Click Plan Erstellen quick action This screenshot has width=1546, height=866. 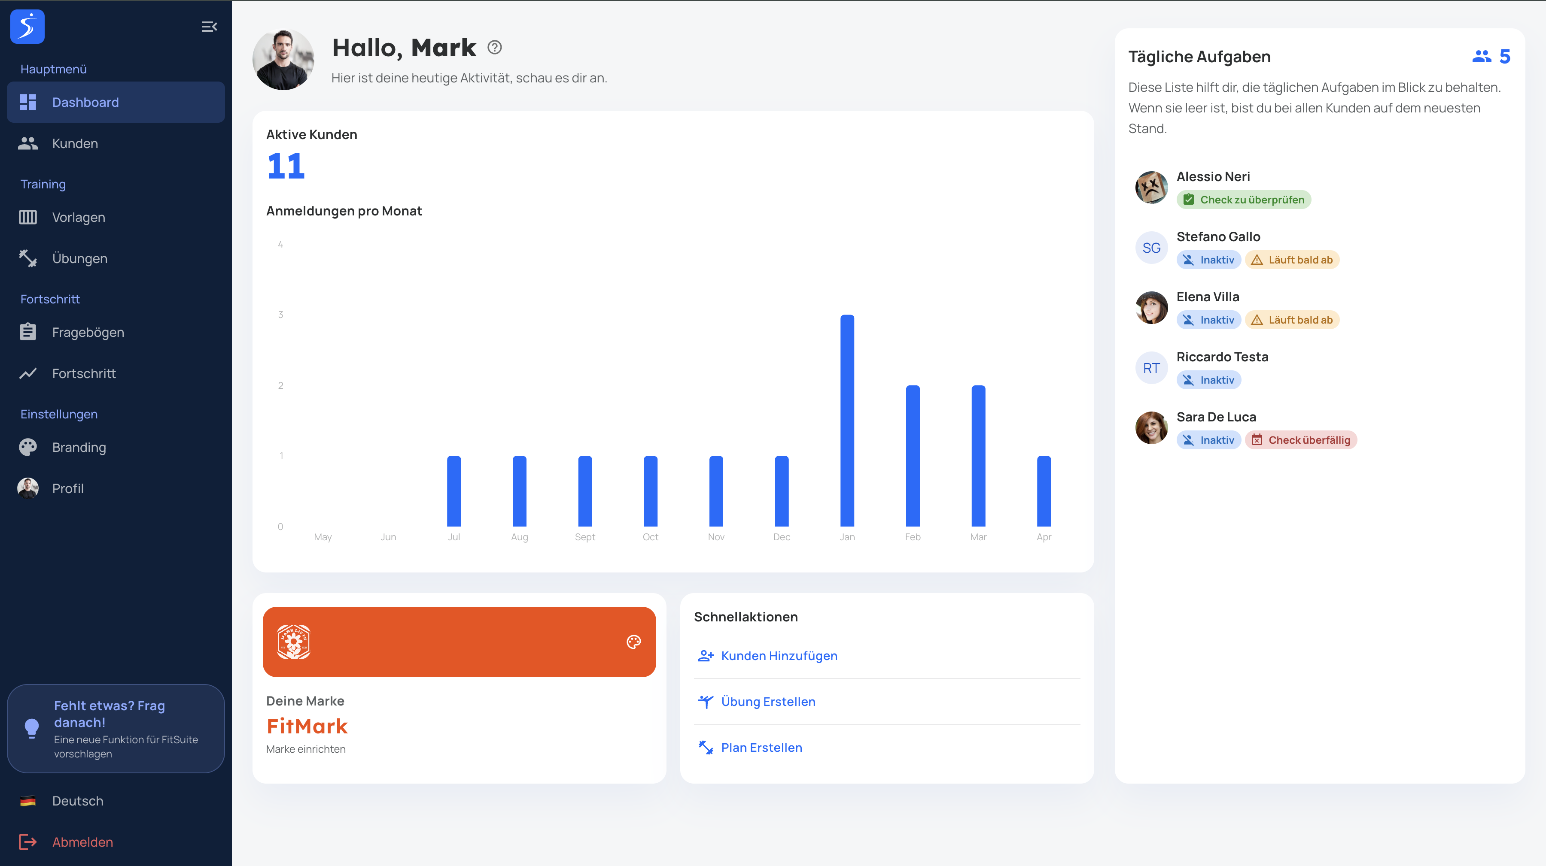887,748
